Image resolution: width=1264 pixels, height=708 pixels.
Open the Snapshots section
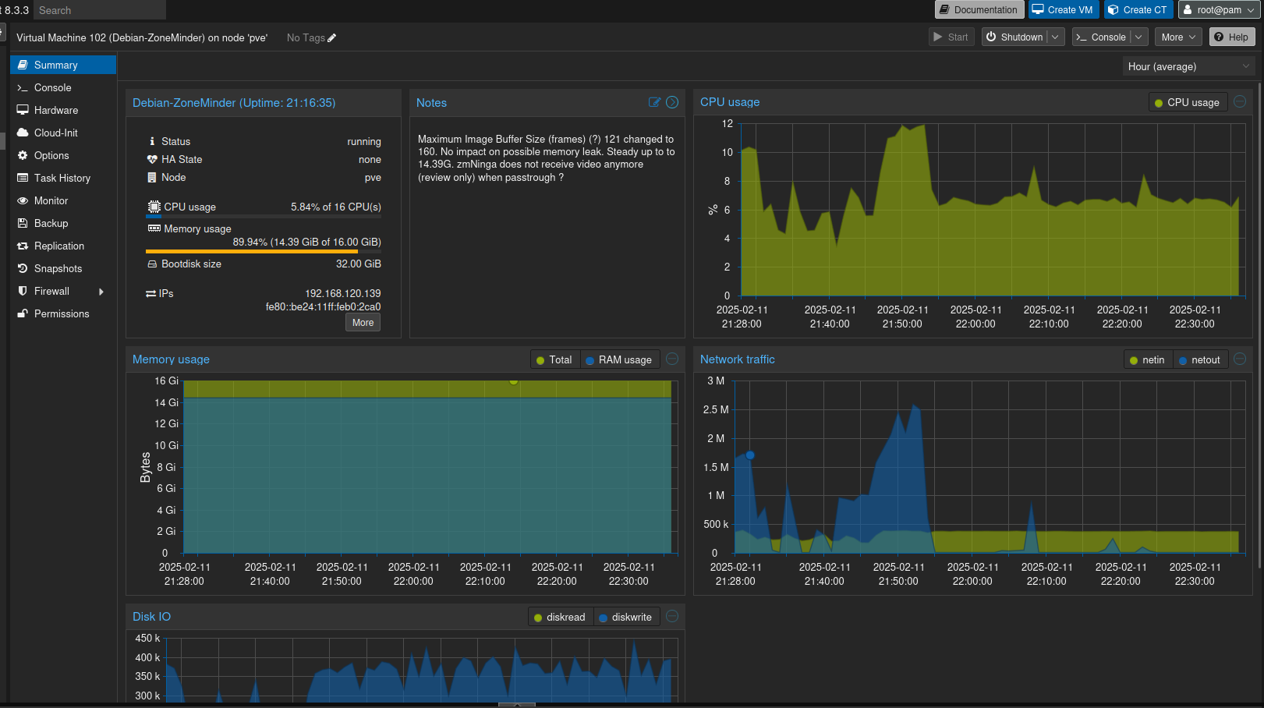(63, 268)
